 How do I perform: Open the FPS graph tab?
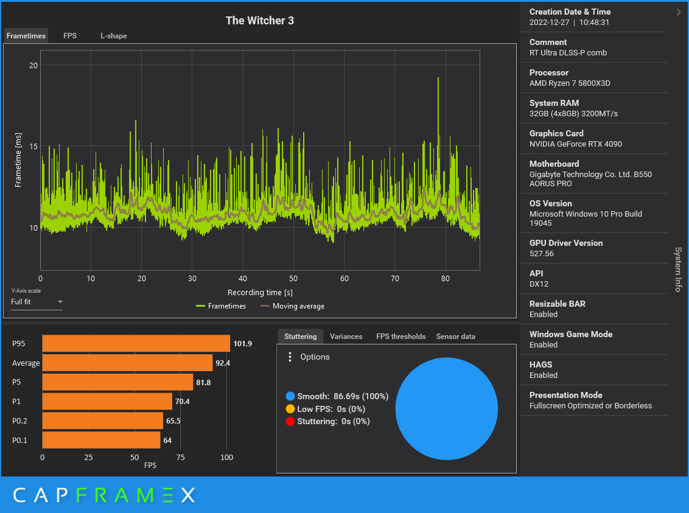70,35
